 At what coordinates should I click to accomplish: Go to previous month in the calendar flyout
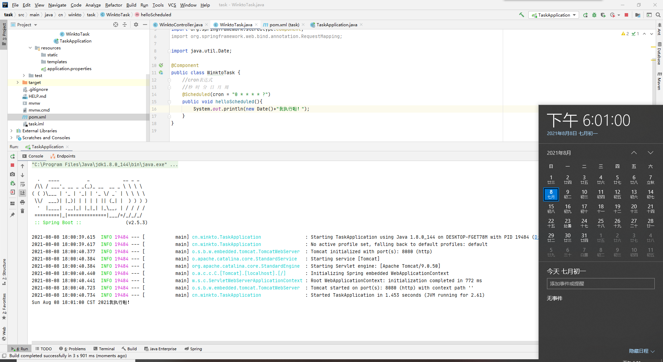click(x=634, y=153)
